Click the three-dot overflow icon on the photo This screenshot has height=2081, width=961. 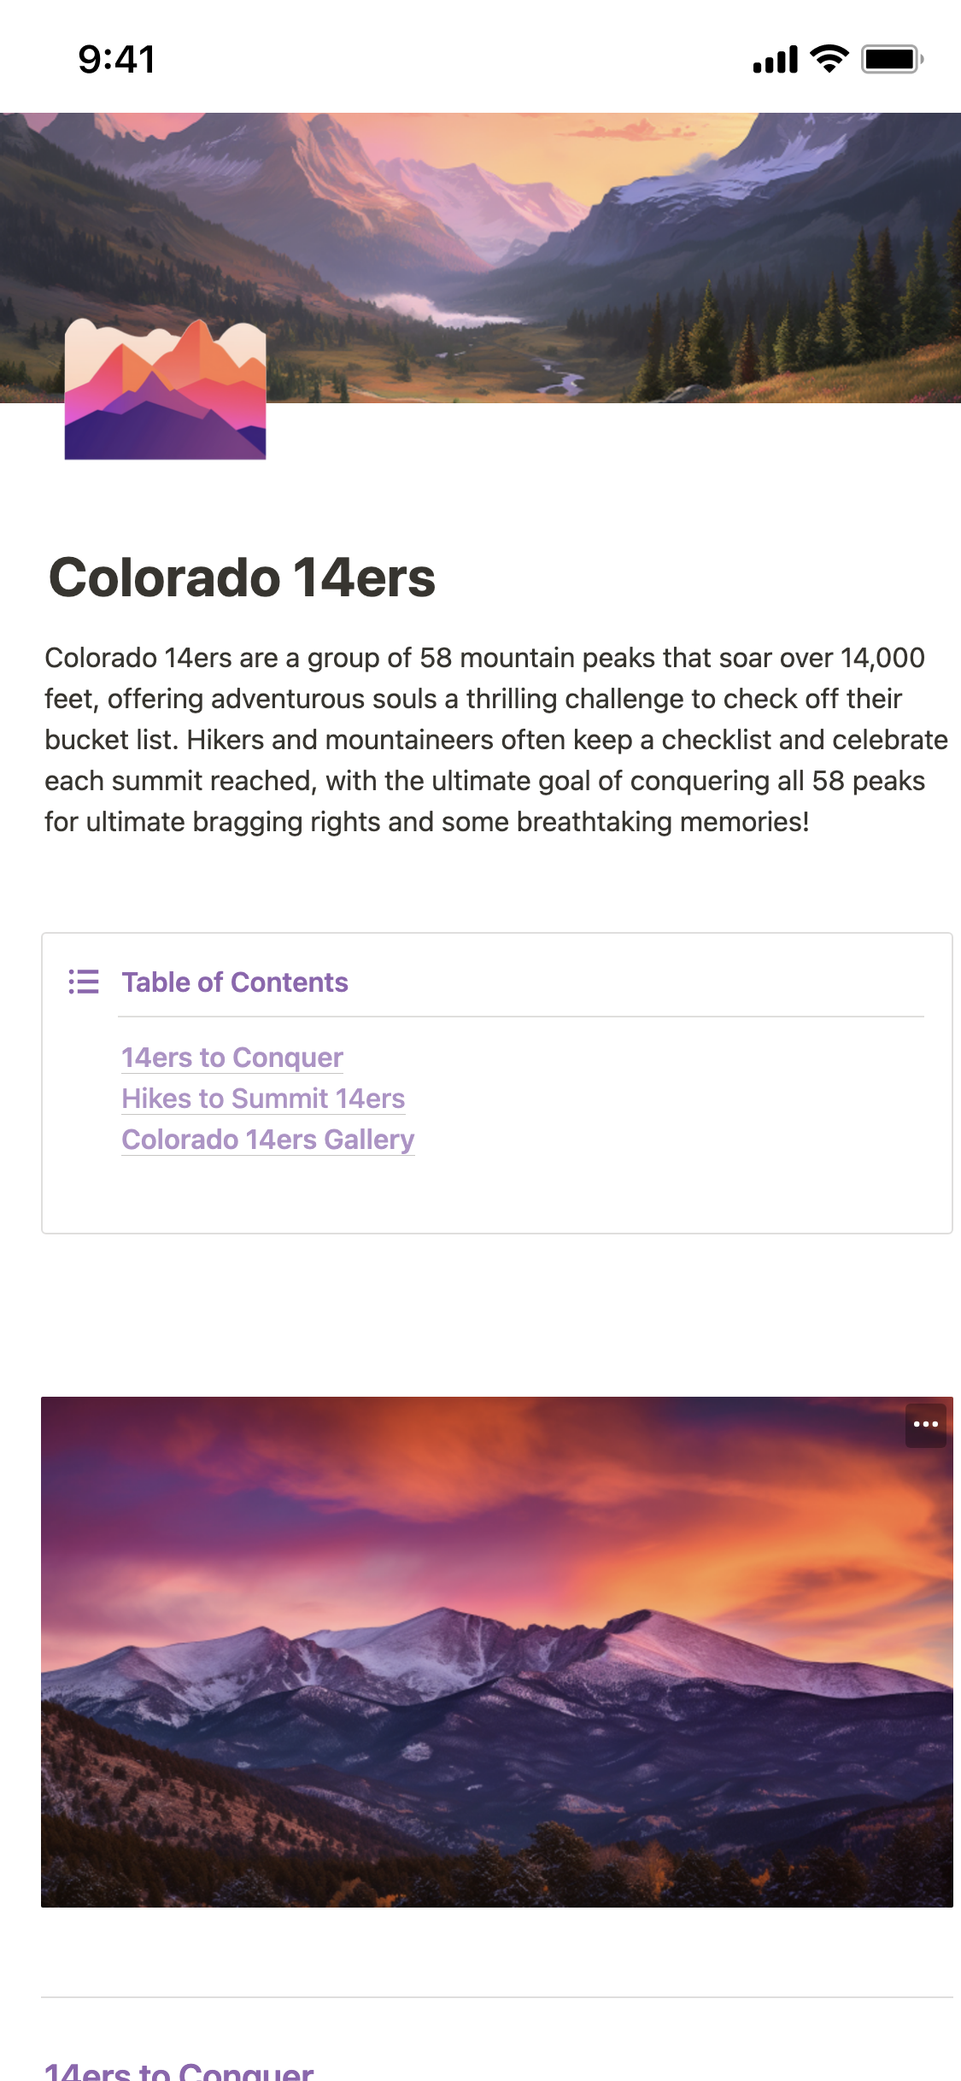pyautogui.click(x=925, y=1424)
